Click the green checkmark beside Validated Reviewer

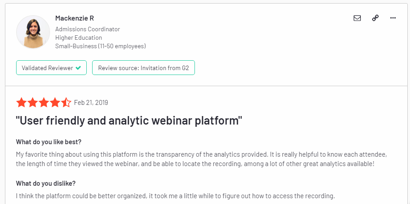78,68
